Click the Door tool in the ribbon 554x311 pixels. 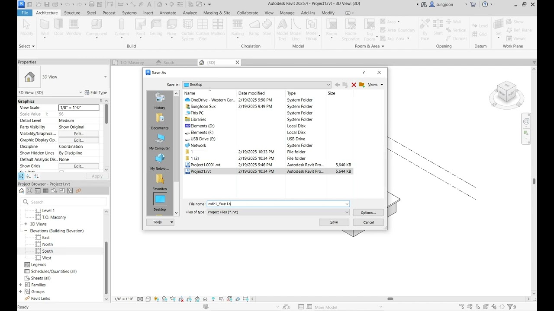(58, 27)
